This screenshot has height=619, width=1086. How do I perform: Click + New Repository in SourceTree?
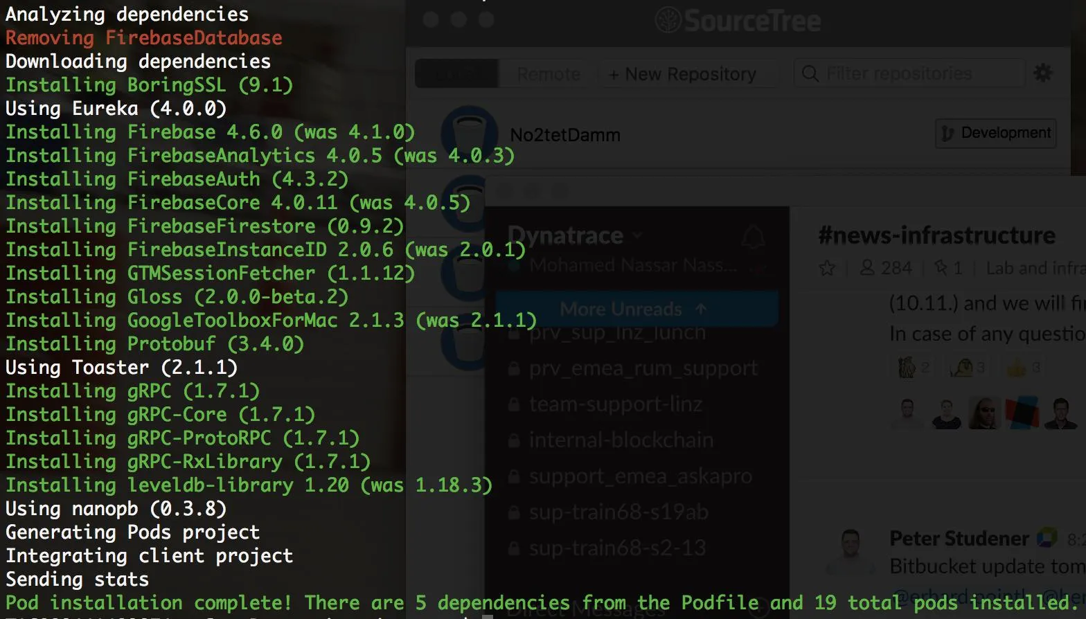click(683, 74)
